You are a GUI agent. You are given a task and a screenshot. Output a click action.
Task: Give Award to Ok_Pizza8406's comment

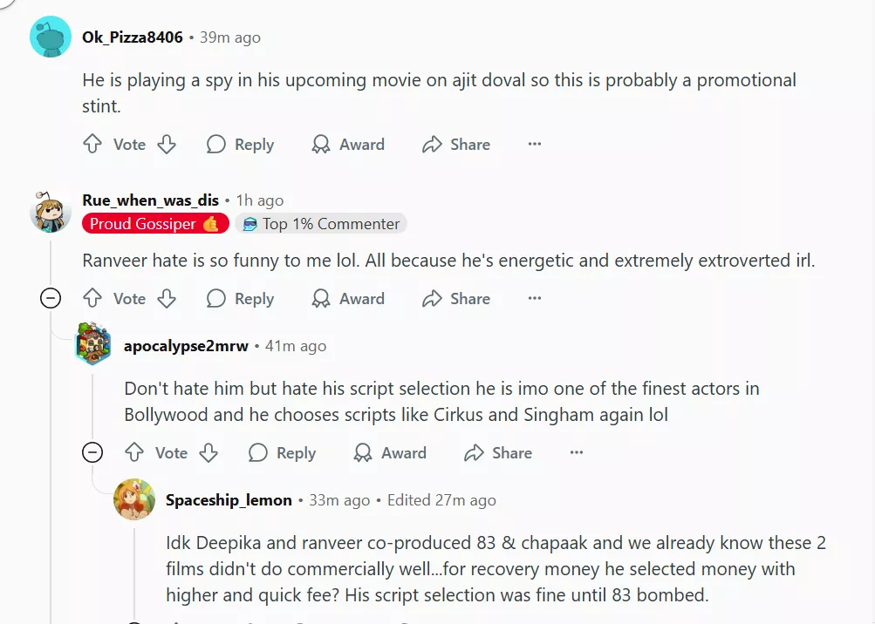(348, 145)
